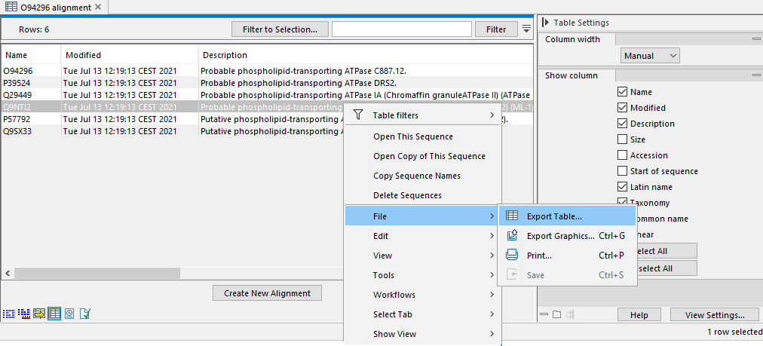
Task: Click the Help button
Action: 639,315
